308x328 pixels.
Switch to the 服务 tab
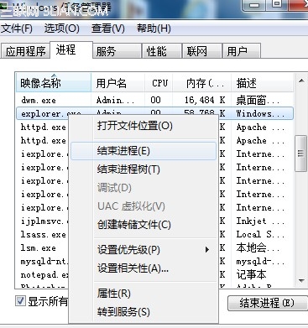tap(117, 51)
